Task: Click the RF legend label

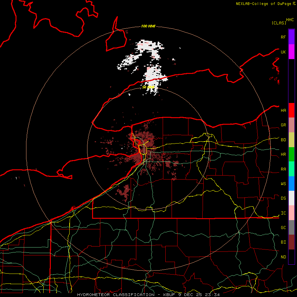Action: pos(283,37)
